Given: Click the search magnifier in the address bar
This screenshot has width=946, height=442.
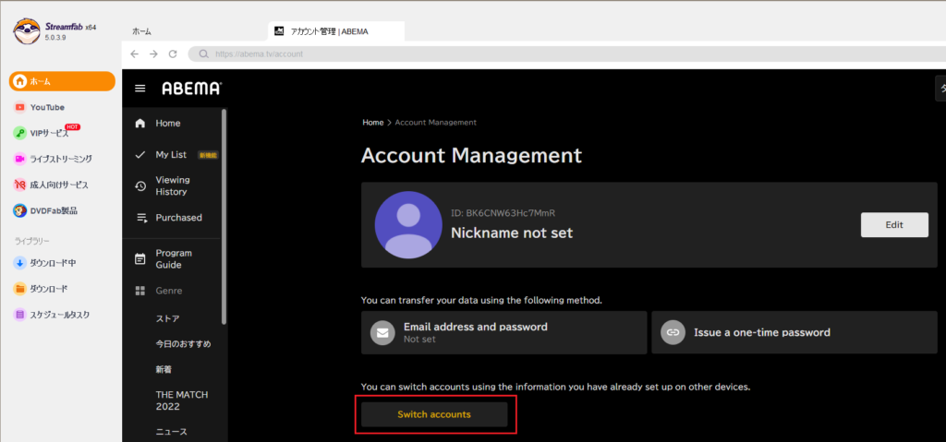Looking at the screenshot, I should [203, 54].
